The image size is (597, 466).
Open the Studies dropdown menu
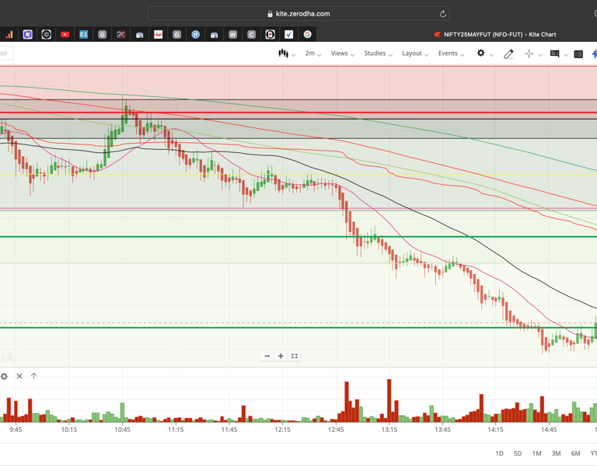[x=378, y=54]
